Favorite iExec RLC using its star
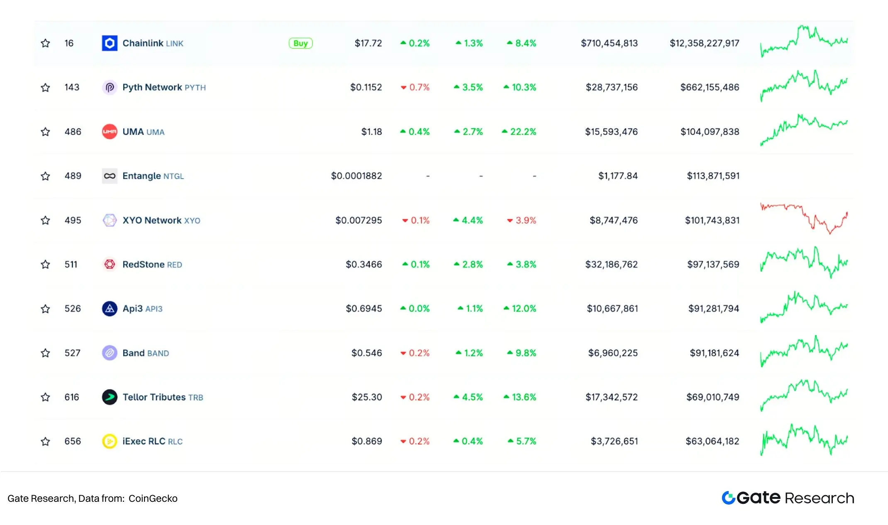This screenshot has width=888, height=525. [x=46, y=442]
